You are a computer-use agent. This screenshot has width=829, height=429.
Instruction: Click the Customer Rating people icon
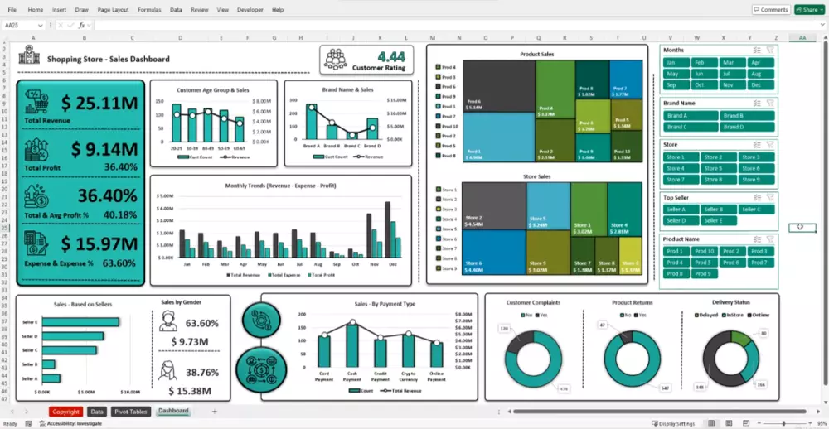(x=336, y=60)
